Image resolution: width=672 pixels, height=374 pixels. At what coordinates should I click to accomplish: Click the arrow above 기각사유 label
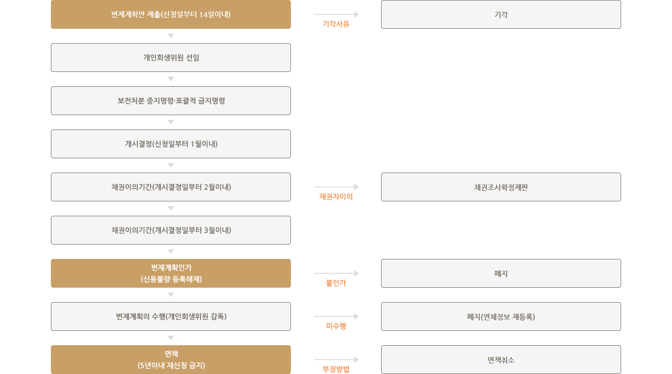336,14
